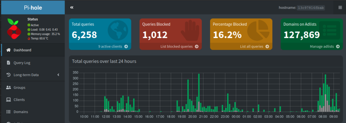This screenshot has height=123, width=346.
Task: Click the Temp: 60.6 °C reading
Action: tap(40, 38)
